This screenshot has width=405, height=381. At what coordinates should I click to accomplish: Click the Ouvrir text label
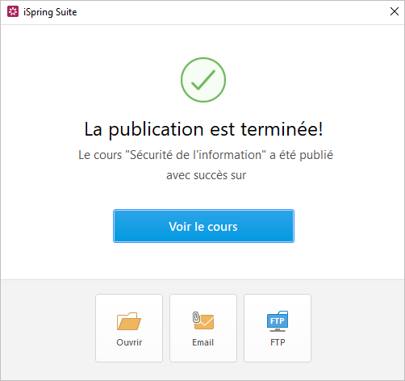pos(129,342)
